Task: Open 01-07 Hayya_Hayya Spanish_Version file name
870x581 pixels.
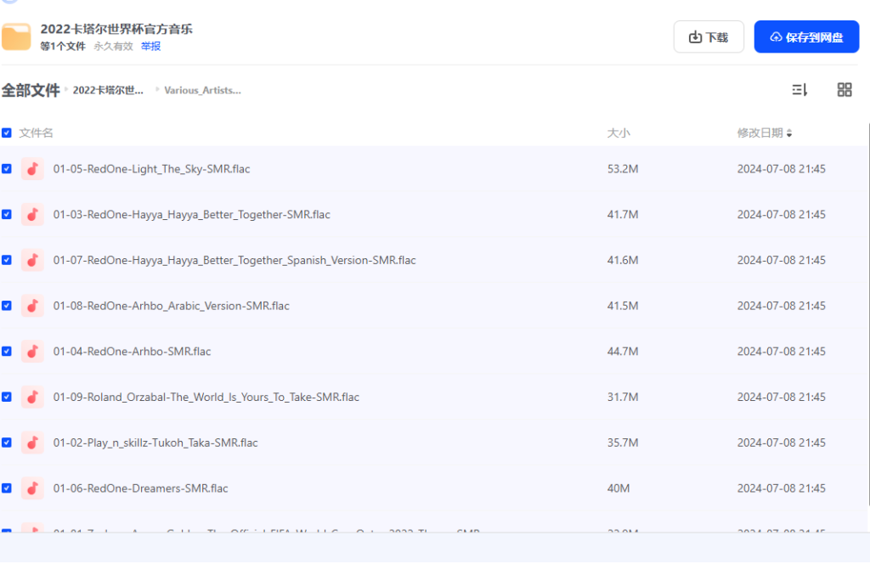Action: [x=234, y=260]
